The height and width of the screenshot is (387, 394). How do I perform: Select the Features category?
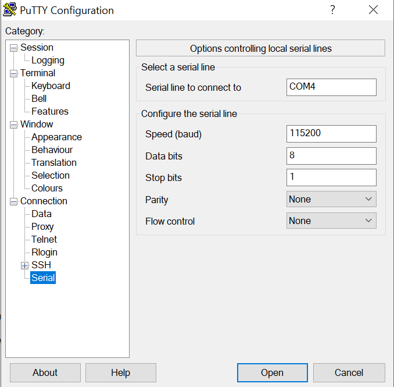(x=50, y=111)
